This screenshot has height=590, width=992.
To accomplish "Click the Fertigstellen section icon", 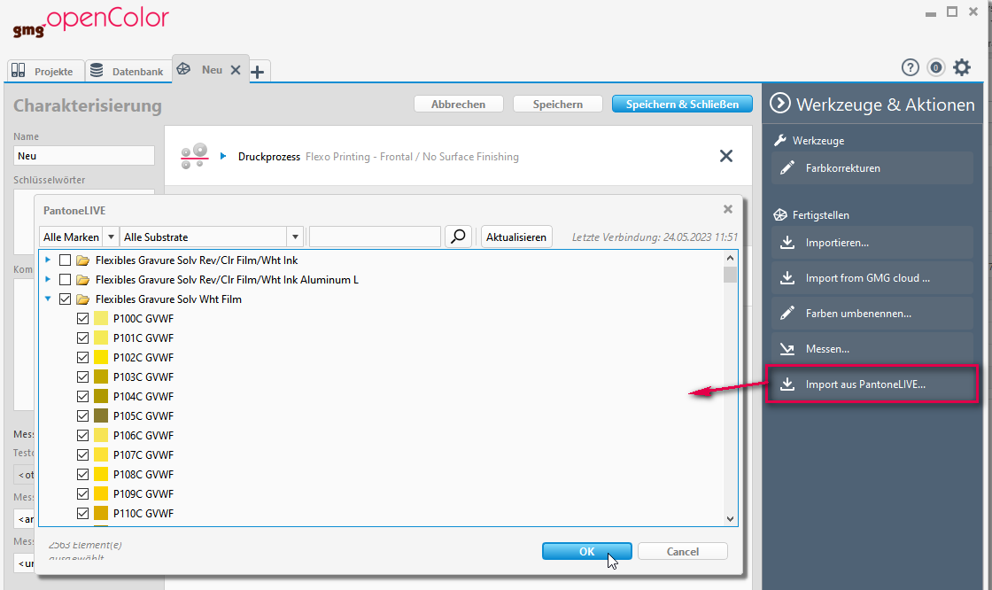I will pos(780,214).
